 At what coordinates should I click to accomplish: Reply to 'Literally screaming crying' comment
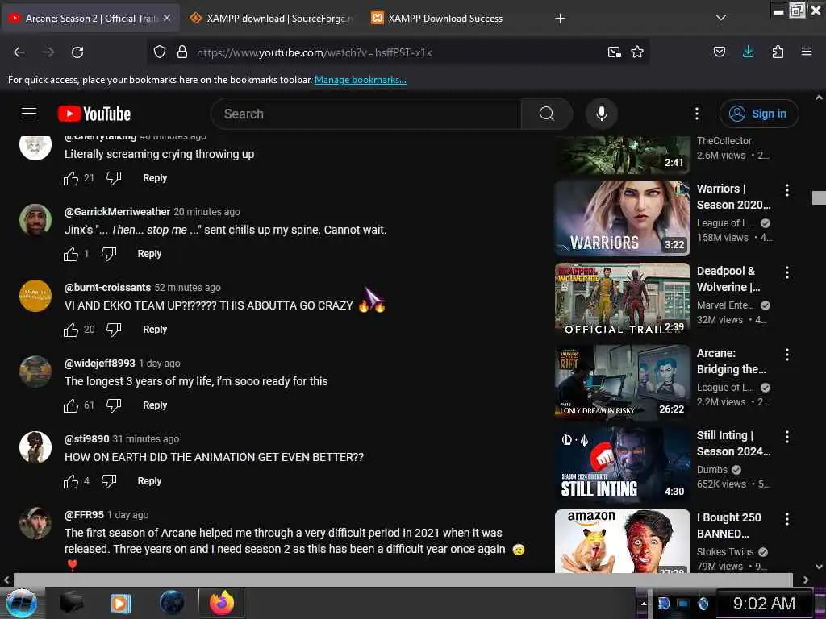point(155,178)
